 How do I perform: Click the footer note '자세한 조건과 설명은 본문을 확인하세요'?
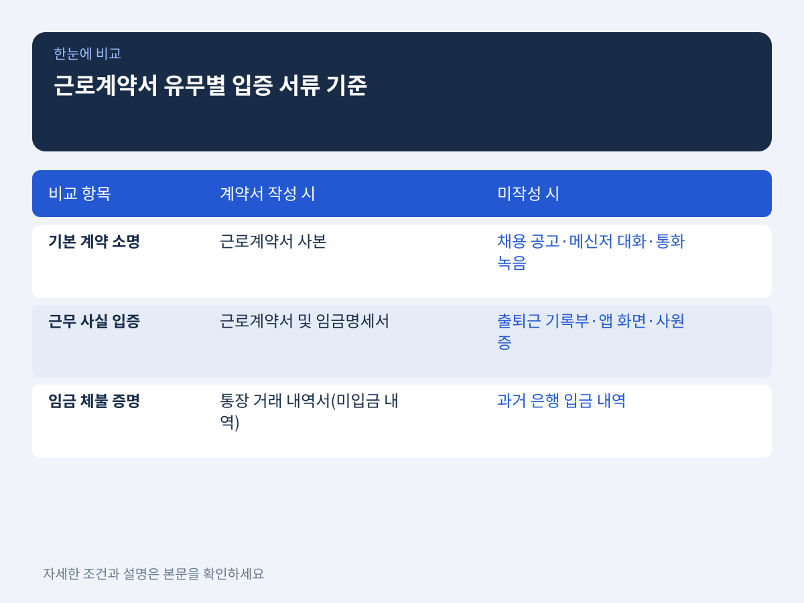(153, 574)
